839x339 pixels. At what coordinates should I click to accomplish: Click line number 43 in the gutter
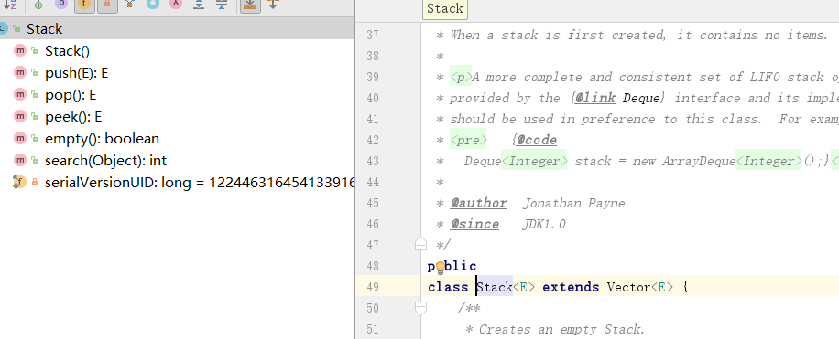[x=373, y=161]
